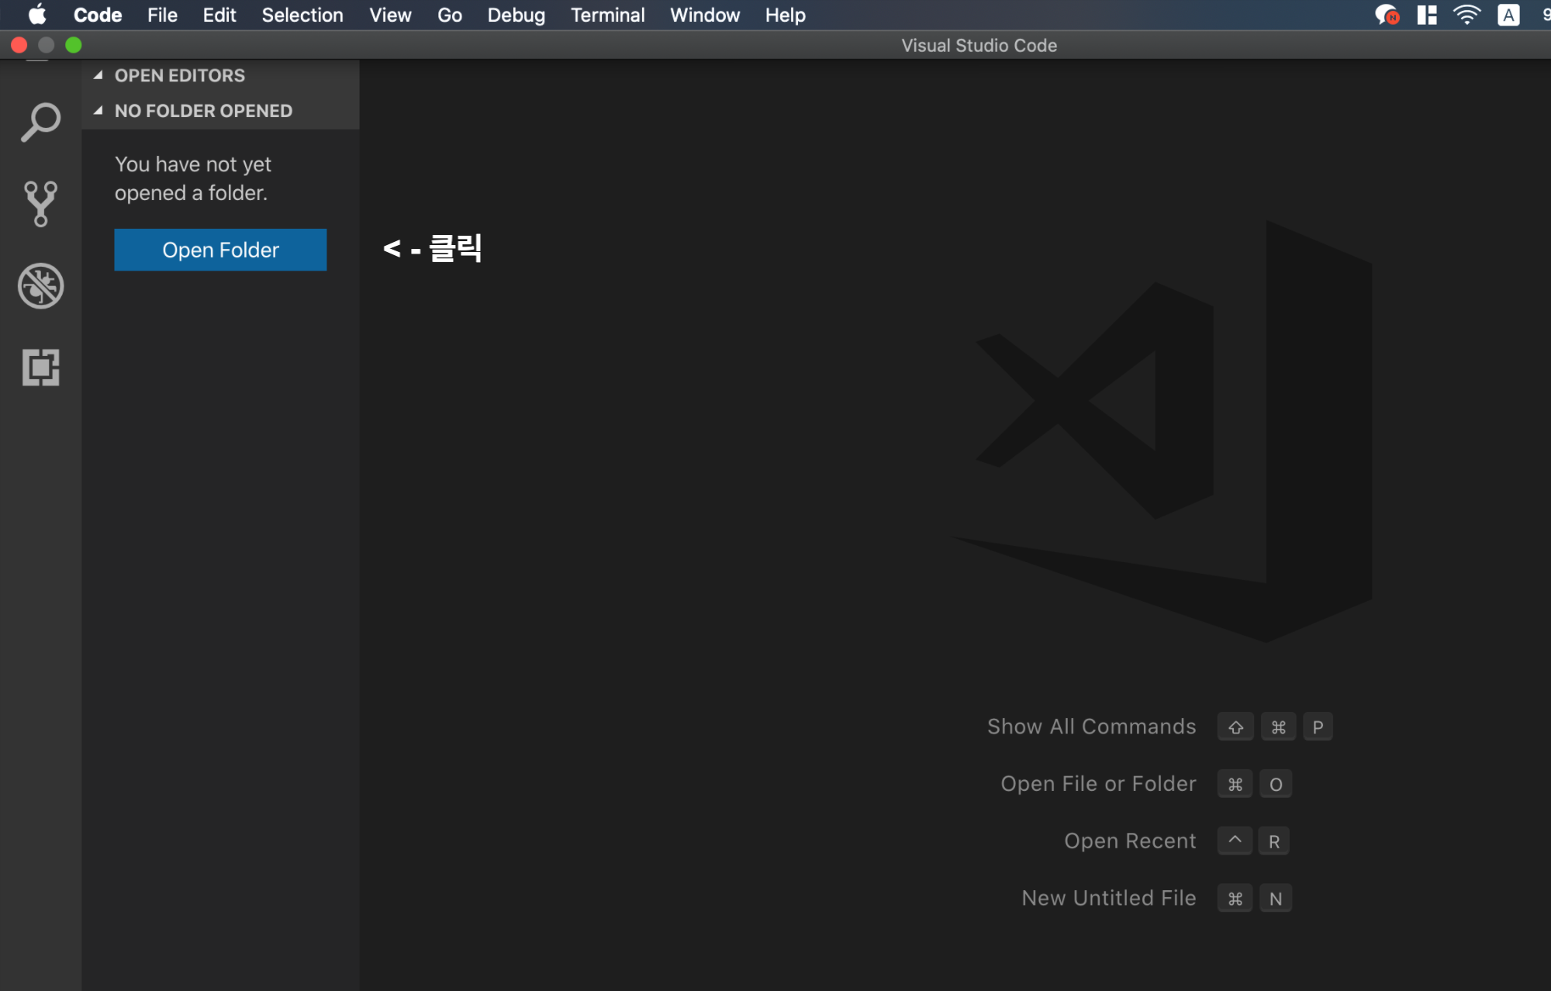Click the Show All Commands hint text

pos(1091,727)
